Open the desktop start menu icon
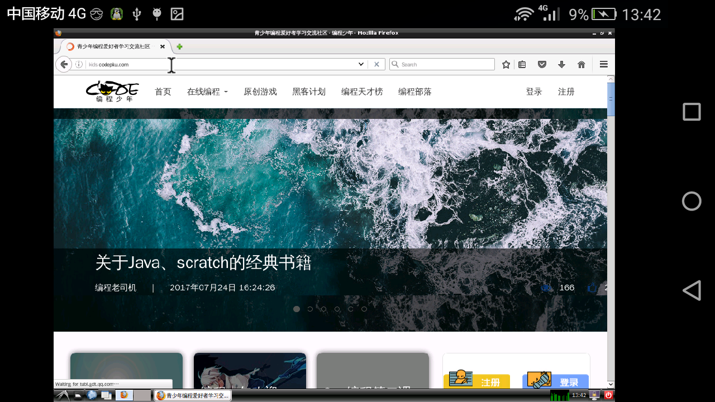The height and width of the screenshot is (402, 715). point(62,395)
